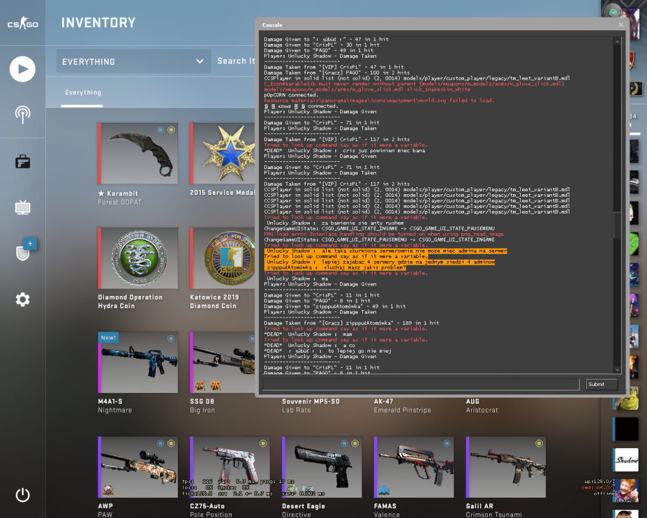Image resolution: width=647 pixels, height=518 pixels.
Task: Click the Souvenir MP5-SD Lab Rats label
Action: (311, 405)
